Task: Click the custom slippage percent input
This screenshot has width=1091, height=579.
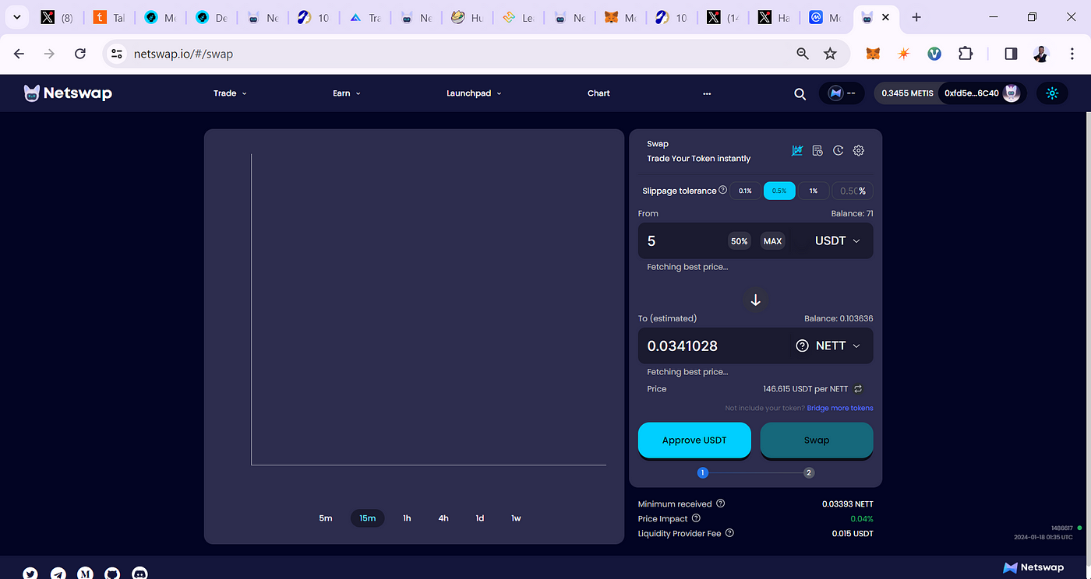Action: coord(853,191)
